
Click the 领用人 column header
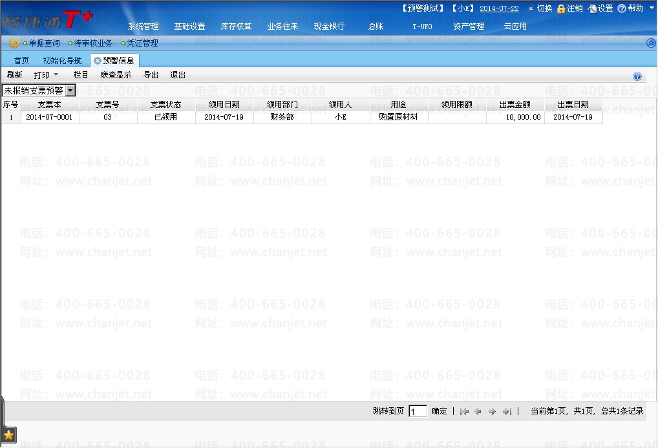341,105
